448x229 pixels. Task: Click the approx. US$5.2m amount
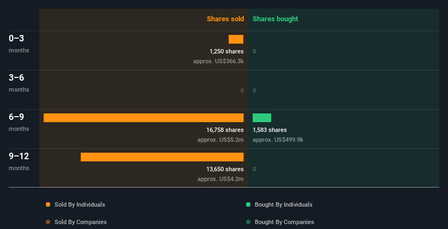point(220,140)
